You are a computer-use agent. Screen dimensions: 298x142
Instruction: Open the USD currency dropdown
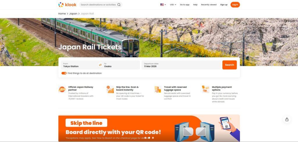tap(173, 5)
